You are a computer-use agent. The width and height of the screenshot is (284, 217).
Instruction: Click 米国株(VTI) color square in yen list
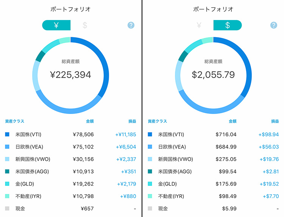coord(7,134)
